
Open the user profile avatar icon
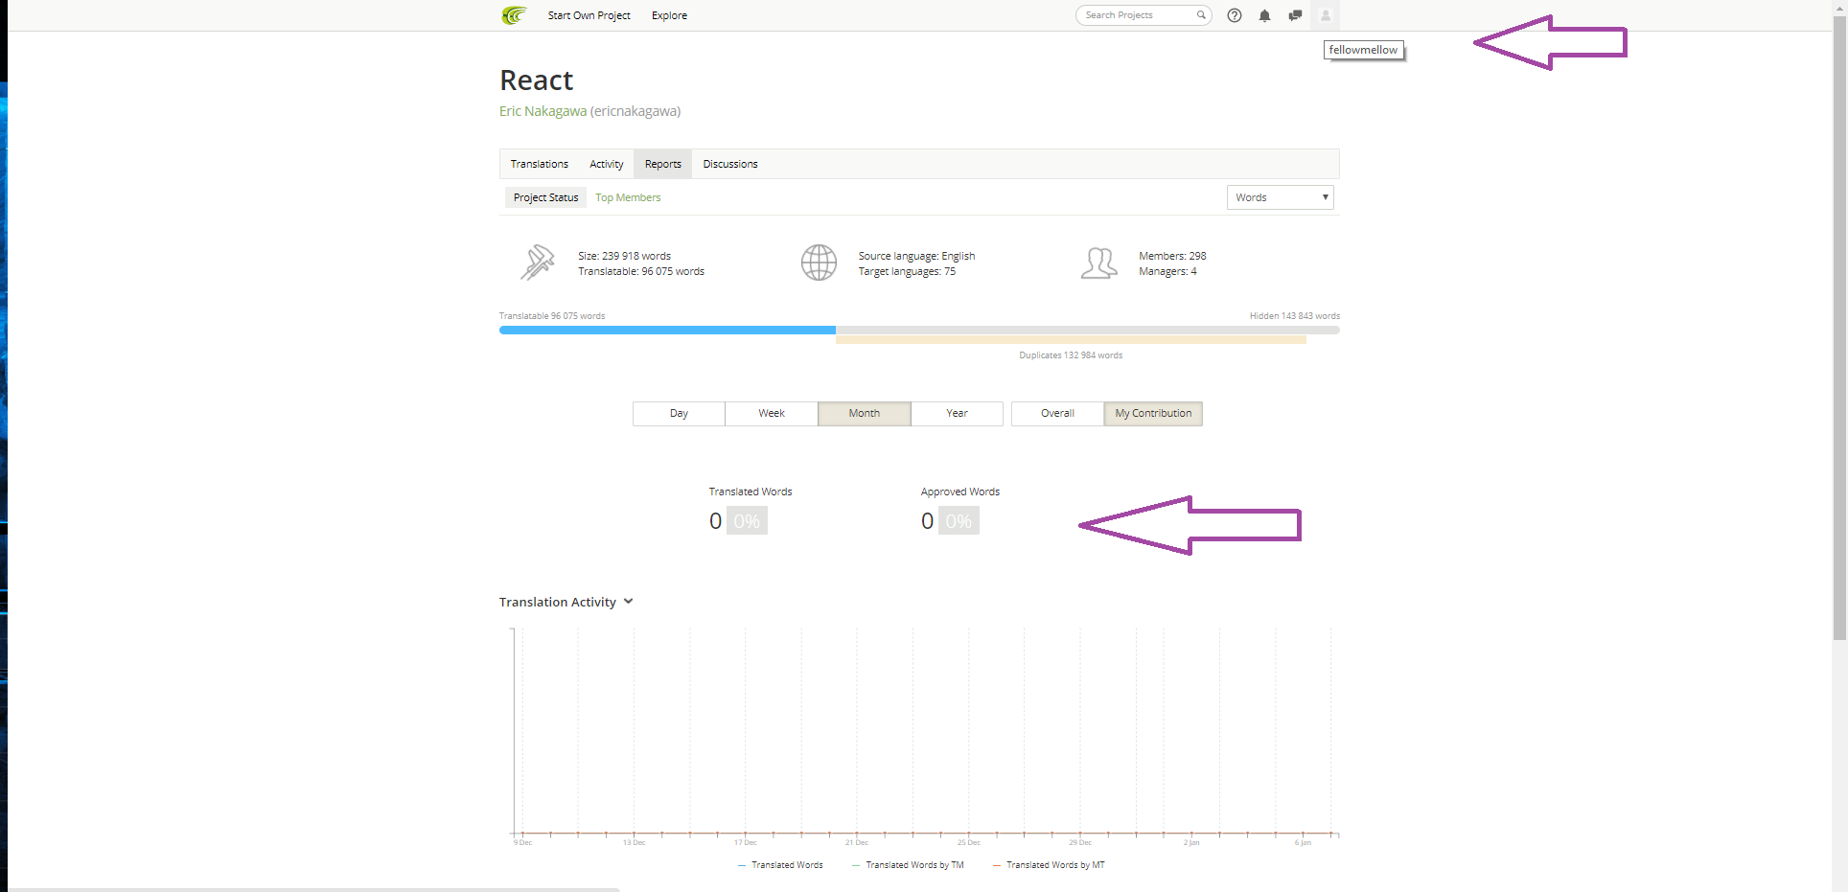pyautogui.click(x=1326, y=15)
